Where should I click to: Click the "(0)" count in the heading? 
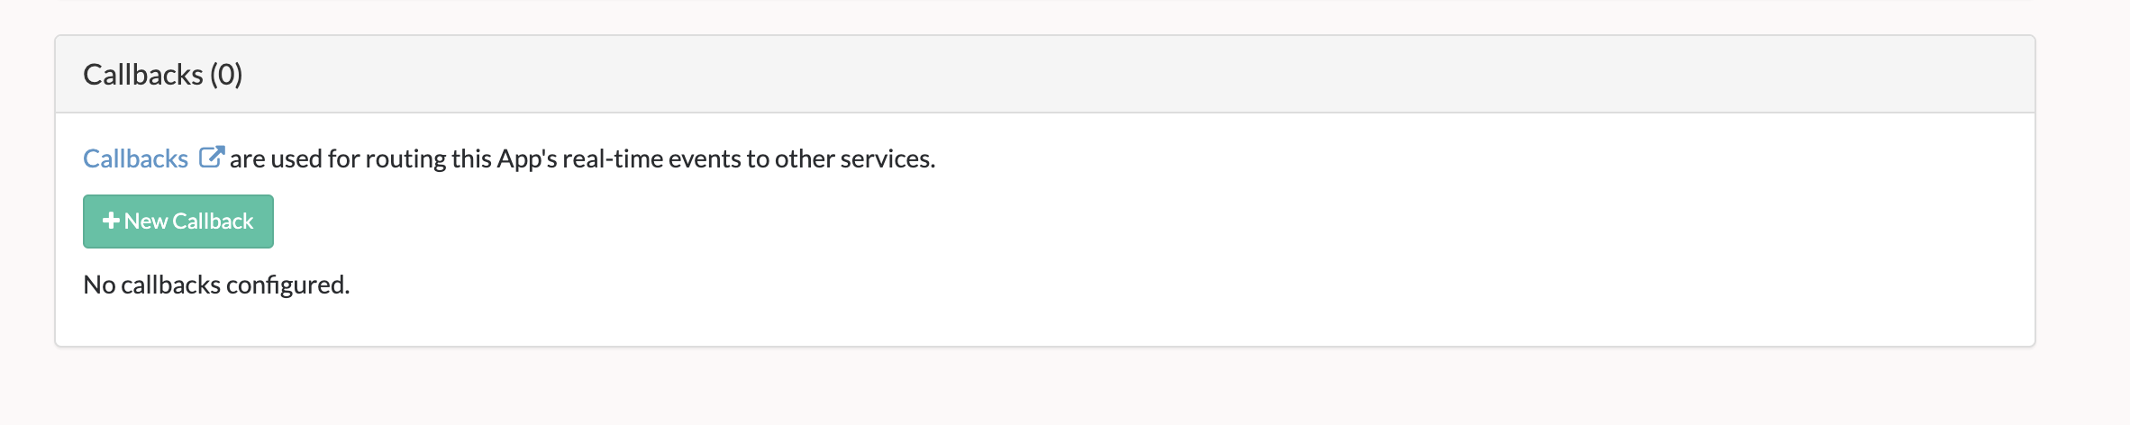click(226, 75)
